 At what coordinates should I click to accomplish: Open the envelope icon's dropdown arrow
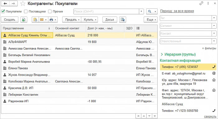point(46,20)
